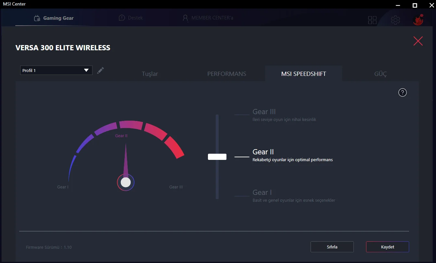Click the pencil icon to rename profile
The height and width of the screenshot is (263, 436).
[100, 70]
